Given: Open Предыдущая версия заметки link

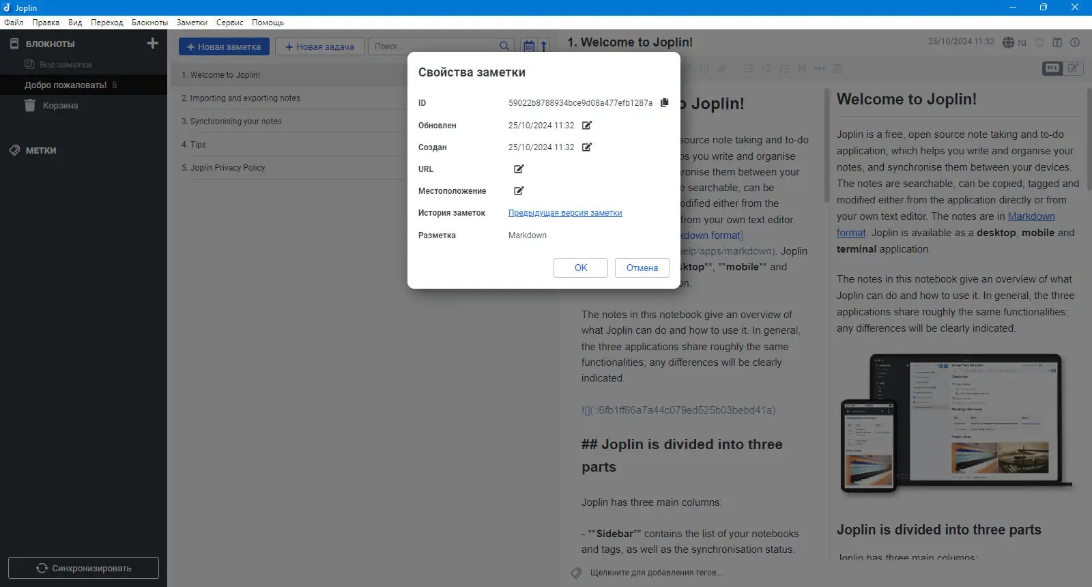Looking at the screenshot, I should 565,213.
